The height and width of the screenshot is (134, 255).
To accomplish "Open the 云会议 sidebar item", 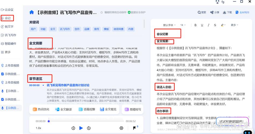I will coord(7,10).
